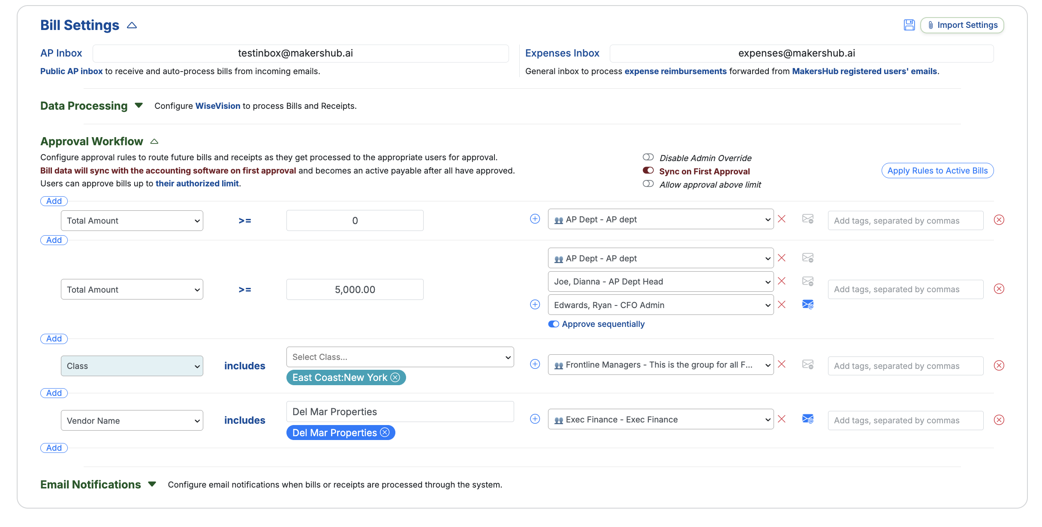Collapse the Approval Workflow section

pyautogui.click(x=154, y=141)
